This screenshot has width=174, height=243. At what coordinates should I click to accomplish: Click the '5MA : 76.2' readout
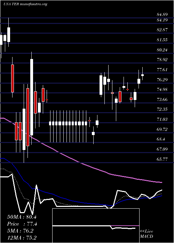[20, 231]
